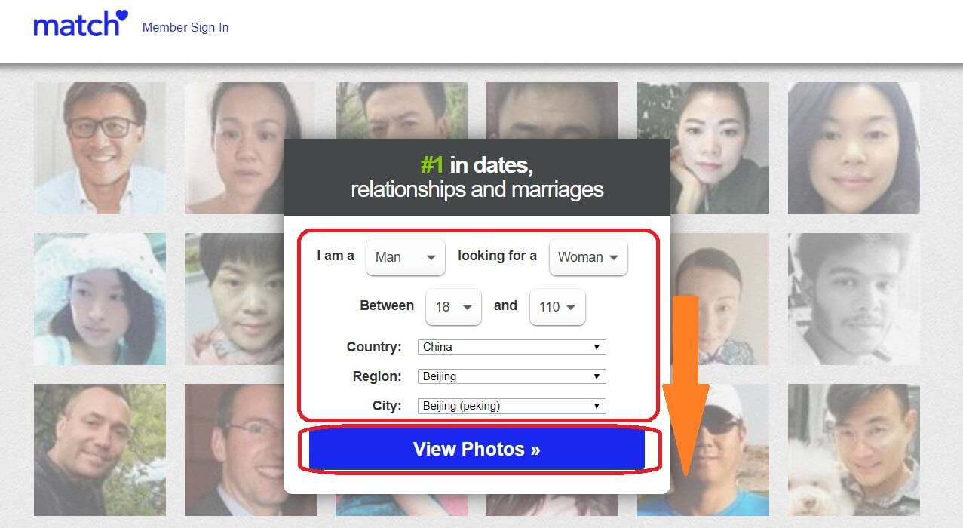The width and height of the screenshot is (963, 528).
Task: Select photo of man holding white dog
Action: coord(854,450)
